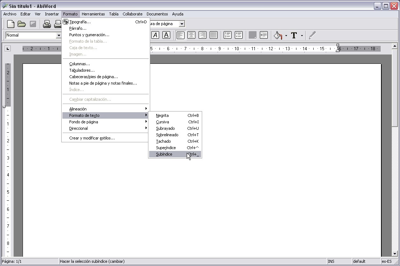Apply Subíndice from the submenu
Screen dimensions: 400x266
tap(175, 154)
